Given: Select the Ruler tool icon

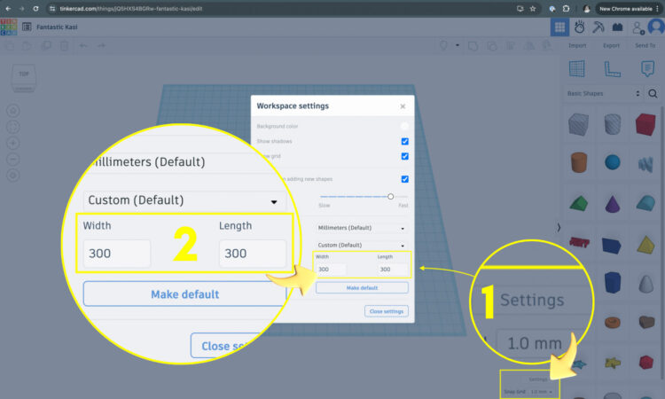Looking at the screenshot, I should point(610,68).
